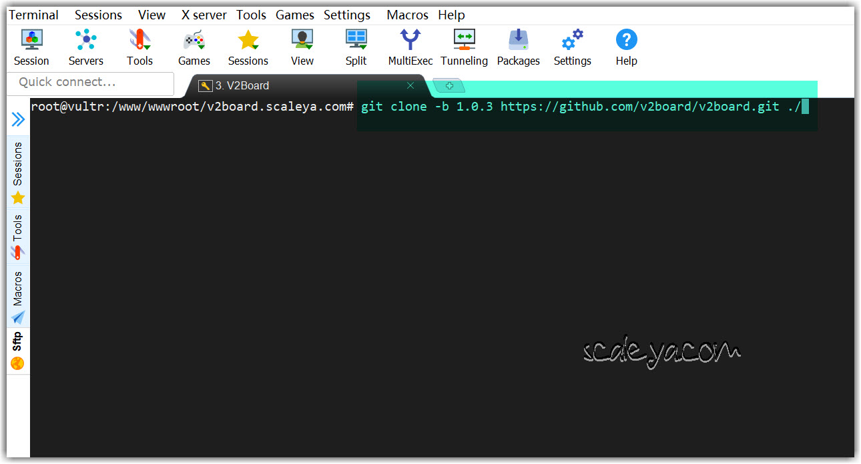
Task: Click the Sessions star toolbar icon
Action: pyautogui.click(x=248, y=41)
